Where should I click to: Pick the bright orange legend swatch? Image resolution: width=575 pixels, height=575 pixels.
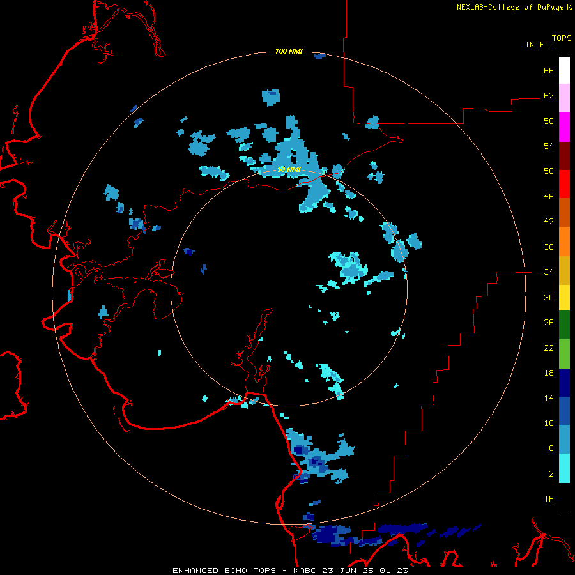click(564, 241)
